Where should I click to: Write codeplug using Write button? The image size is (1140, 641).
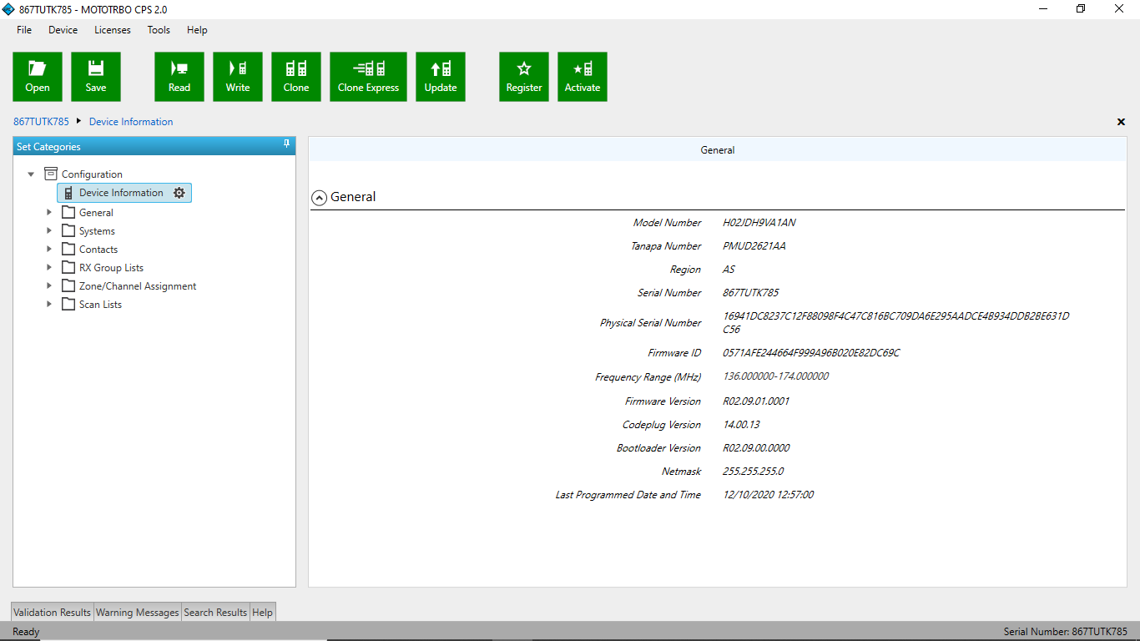[x=238, y=77]
